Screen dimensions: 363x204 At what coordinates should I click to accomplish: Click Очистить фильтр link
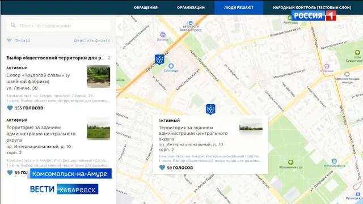click(92, 40)
